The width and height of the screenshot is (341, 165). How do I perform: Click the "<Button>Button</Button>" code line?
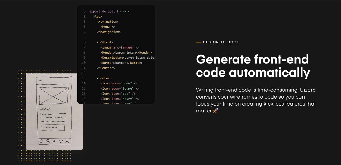(x=122, y=63)
